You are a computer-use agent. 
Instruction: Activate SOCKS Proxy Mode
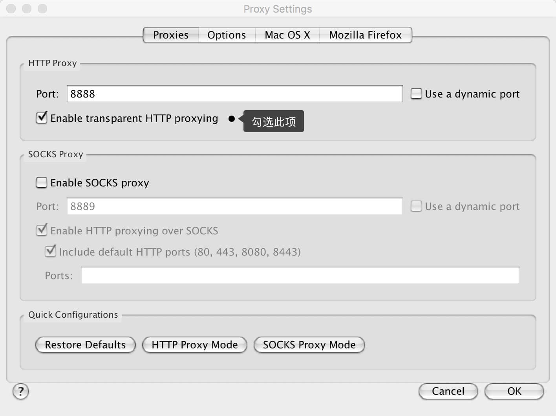coord(309,345)
